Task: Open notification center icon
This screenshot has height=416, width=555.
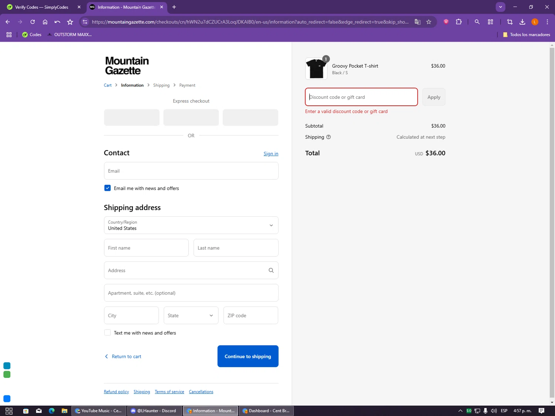Action: [x=542, y=411]
